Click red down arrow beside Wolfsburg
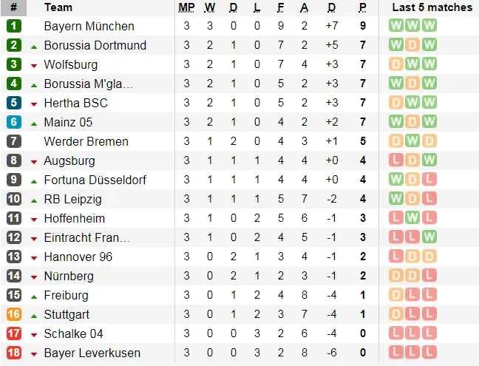479x366 pixels. (34, 65)
